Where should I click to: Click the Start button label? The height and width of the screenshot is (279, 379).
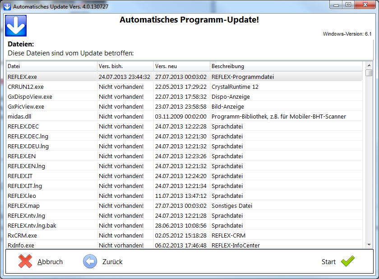[328, 262]
